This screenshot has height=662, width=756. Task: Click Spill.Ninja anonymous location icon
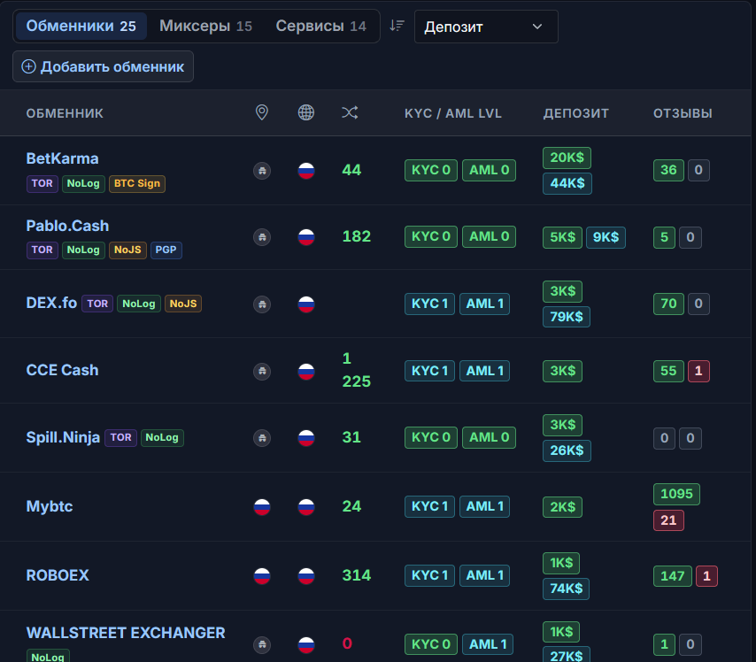coord(262,438)
